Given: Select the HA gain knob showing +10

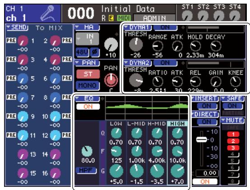Looking at the screenshot, I should click(x=111, y=45).
